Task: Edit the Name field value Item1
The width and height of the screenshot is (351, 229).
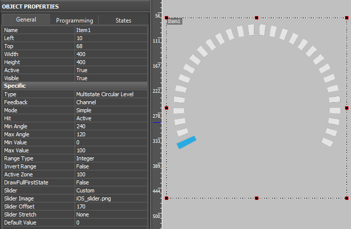Action: pyautogui.click(x=111, y=30)
